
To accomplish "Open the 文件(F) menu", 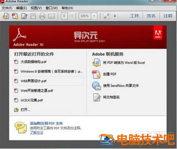I will [7, 8].
